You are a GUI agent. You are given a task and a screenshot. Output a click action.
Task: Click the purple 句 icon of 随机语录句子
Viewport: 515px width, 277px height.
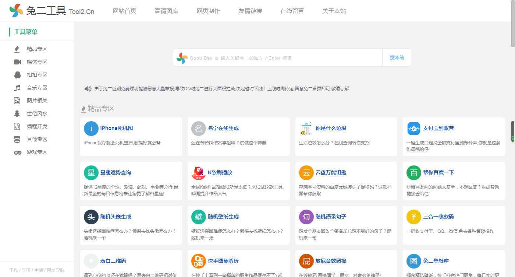point(306,217)
